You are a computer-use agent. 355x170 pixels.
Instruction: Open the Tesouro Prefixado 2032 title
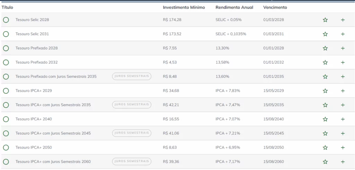point(36,62)
